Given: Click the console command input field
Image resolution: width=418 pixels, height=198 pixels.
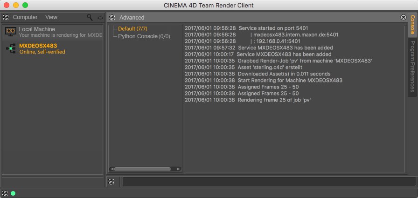Looking at the screenshot, I should coord(269,182).
